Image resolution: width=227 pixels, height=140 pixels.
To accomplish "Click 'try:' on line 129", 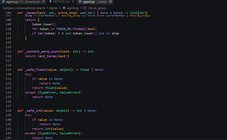I will click(x=28, y=115).
